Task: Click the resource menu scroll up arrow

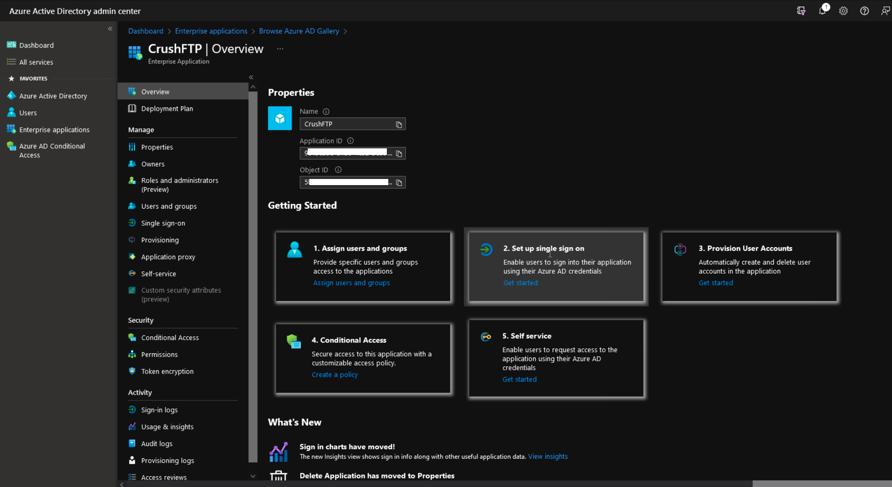Action: [253, 87]
